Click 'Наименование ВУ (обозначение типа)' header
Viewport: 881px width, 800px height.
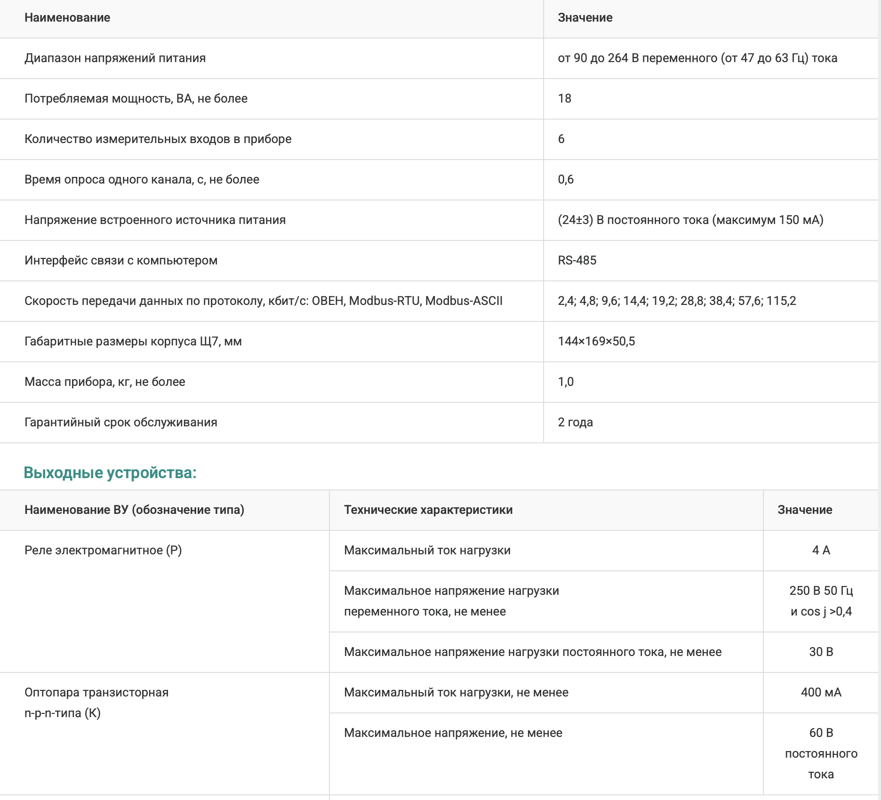(134, 510)
